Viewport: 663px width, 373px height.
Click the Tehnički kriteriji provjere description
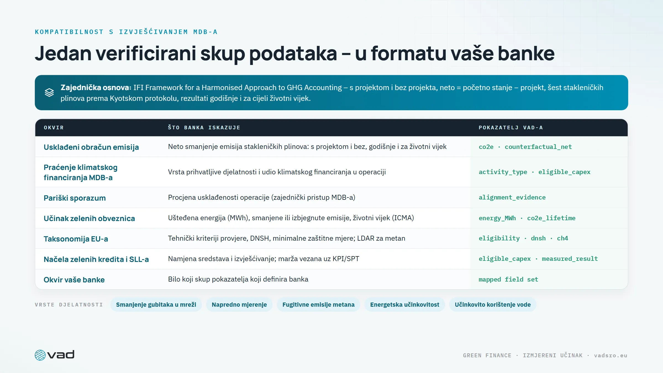[x=286, y=238]
